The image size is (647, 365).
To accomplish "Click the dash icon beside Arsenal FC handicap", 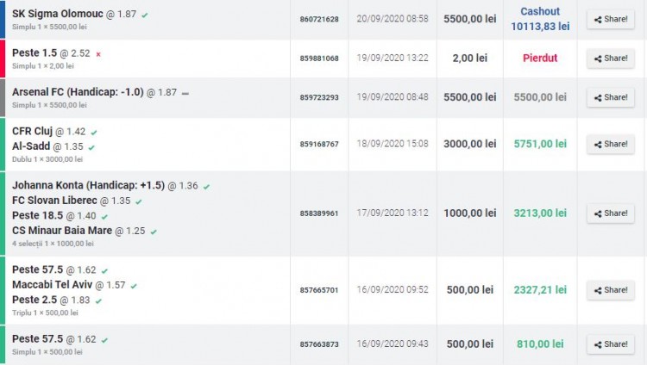I will pyautogui.click(x=185, y=93).
